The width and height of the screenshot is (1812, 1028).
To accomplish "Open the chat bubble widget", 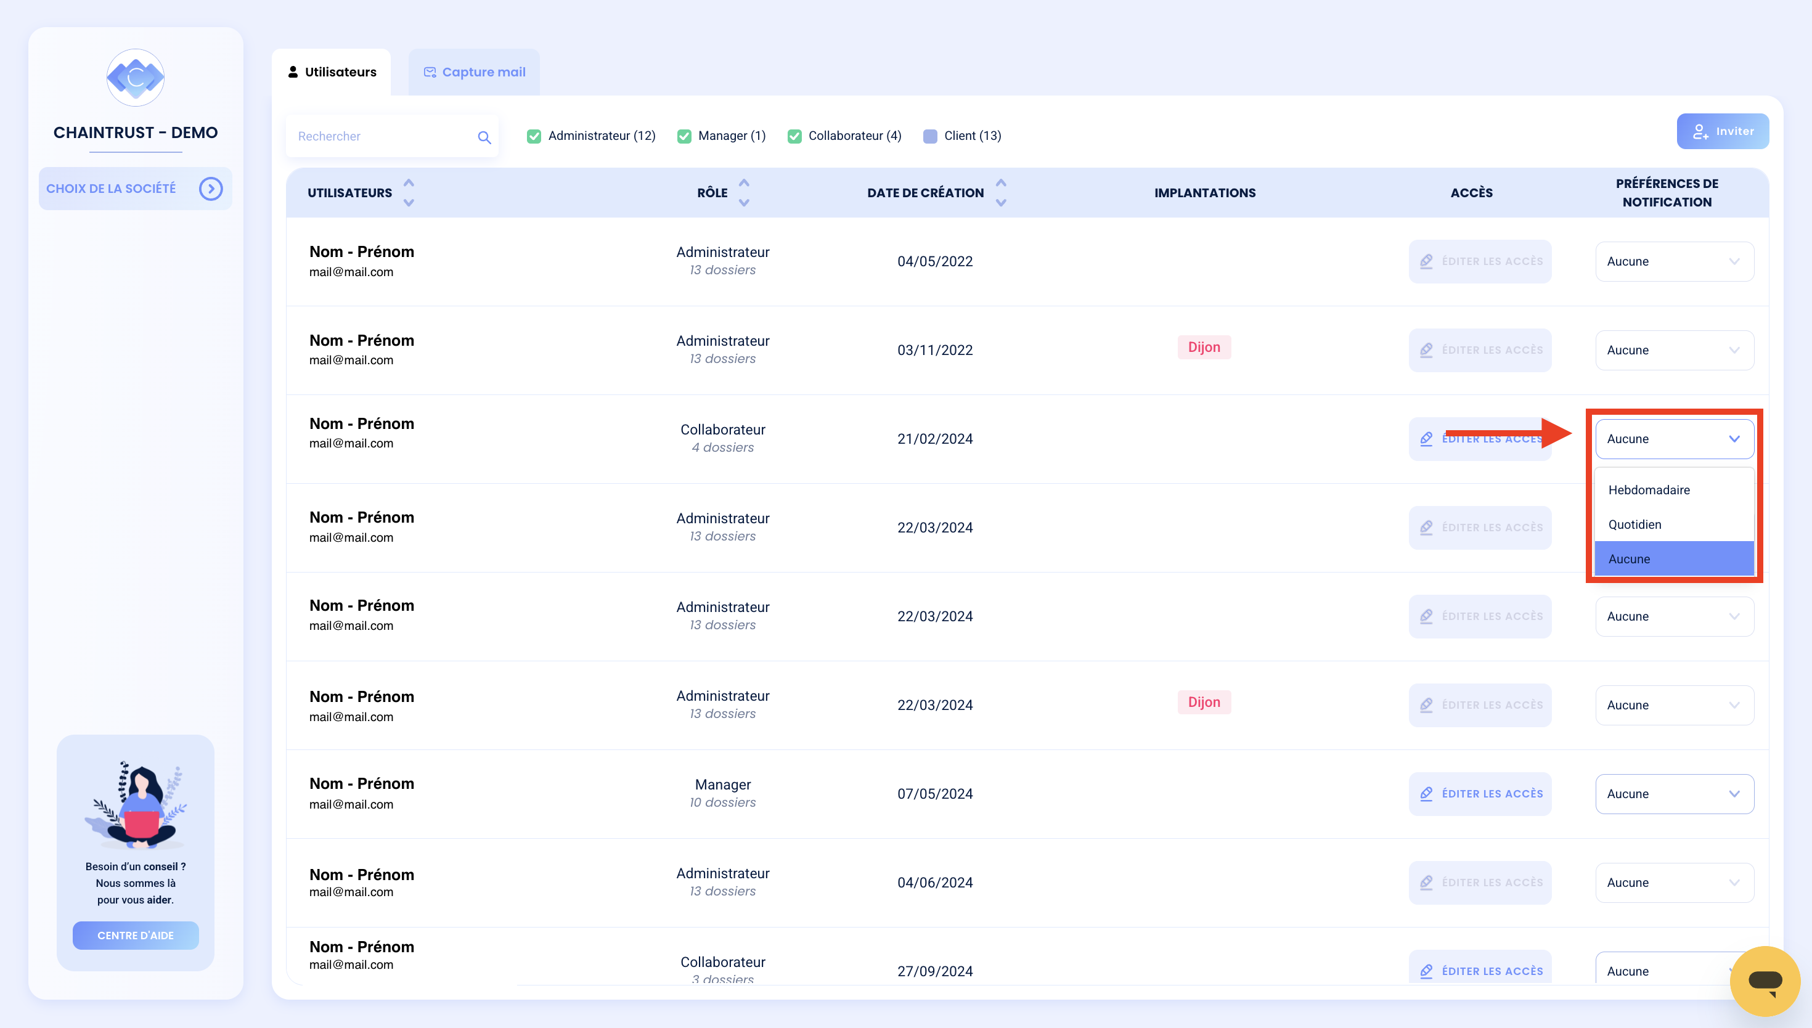I will [x=1765, y=981].
